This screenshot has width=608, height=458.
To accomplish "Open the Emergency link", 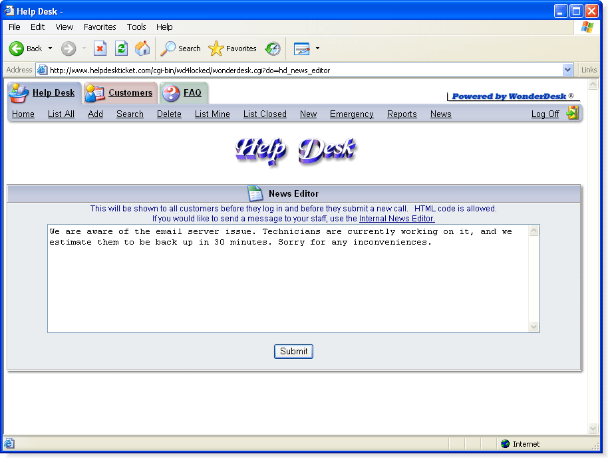I will (x=352, y=114).
